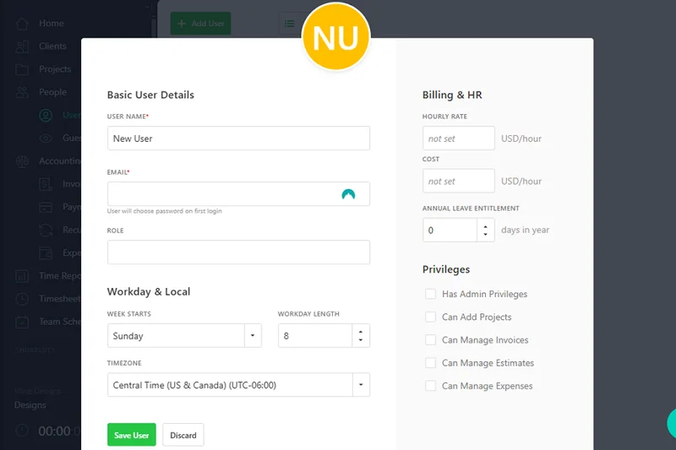Click the Projects folder icon in sidebar
Screen dimensions: 676x450
(x=21, y=69)
